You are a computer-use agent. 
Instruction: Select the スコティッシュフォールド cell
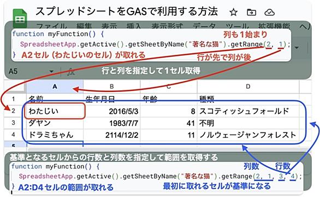[x=248, y=111]
